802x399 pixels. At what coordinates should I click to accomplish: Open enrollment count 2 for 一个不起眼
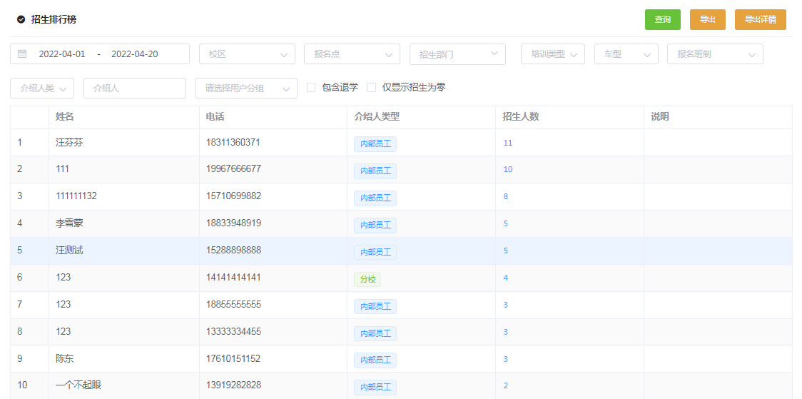coord(506,385)
